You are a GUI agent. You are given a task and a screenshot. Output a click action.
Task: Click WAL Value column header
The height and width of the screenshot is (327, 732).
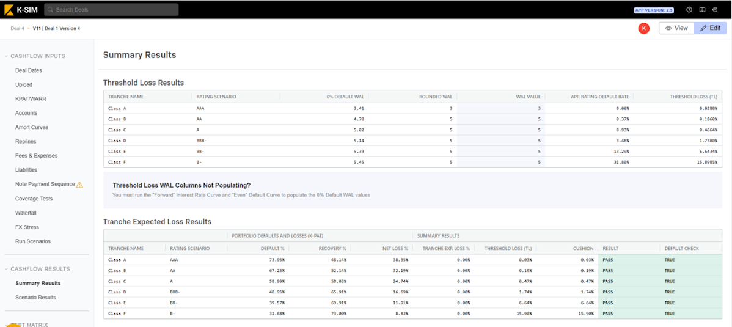(528, 97)
